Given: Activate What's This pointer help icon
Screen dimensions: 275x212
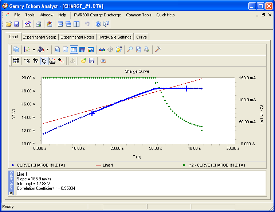Looking at the screenshot, I should click(x=106, y=24).
